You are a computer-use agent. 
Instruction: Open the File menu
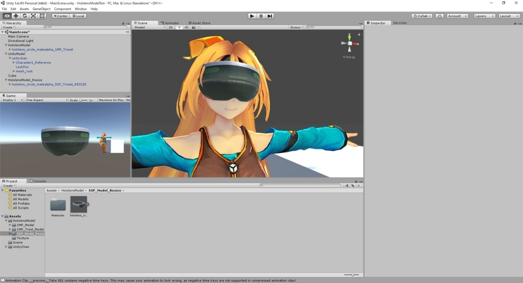coord(4,9)
